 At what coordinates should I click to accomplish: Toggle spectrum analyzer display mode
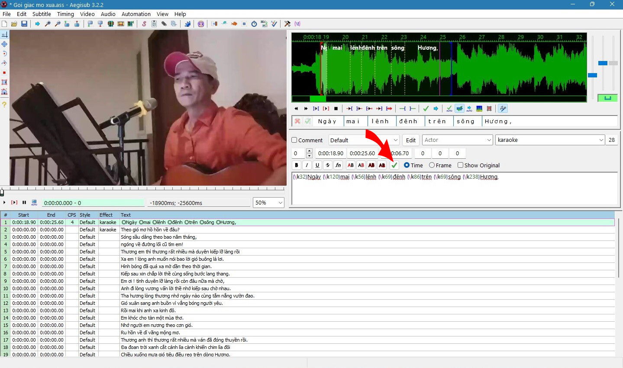tap(479, 109)
